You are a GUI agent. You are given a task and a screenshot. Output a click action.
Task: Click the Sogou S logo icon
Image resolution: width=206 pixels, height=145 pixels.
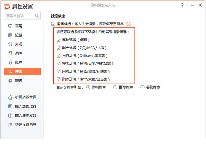pos(7,6)
